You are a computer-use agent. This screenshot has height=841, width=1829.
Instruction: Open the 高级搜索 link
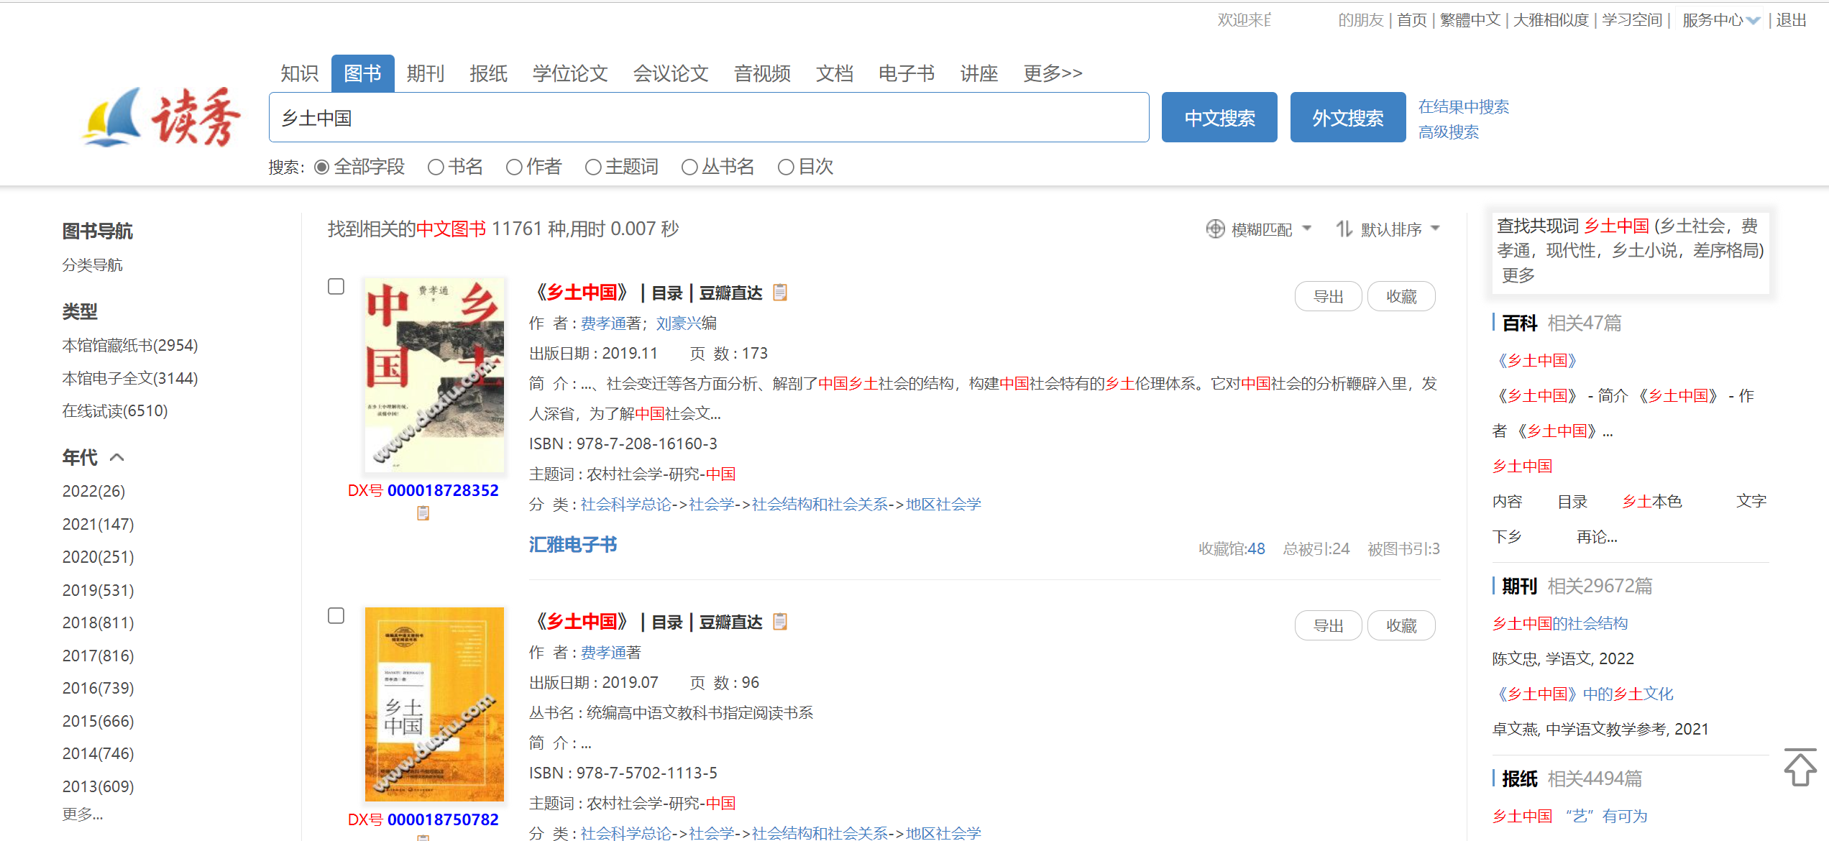coord(1448,132)
